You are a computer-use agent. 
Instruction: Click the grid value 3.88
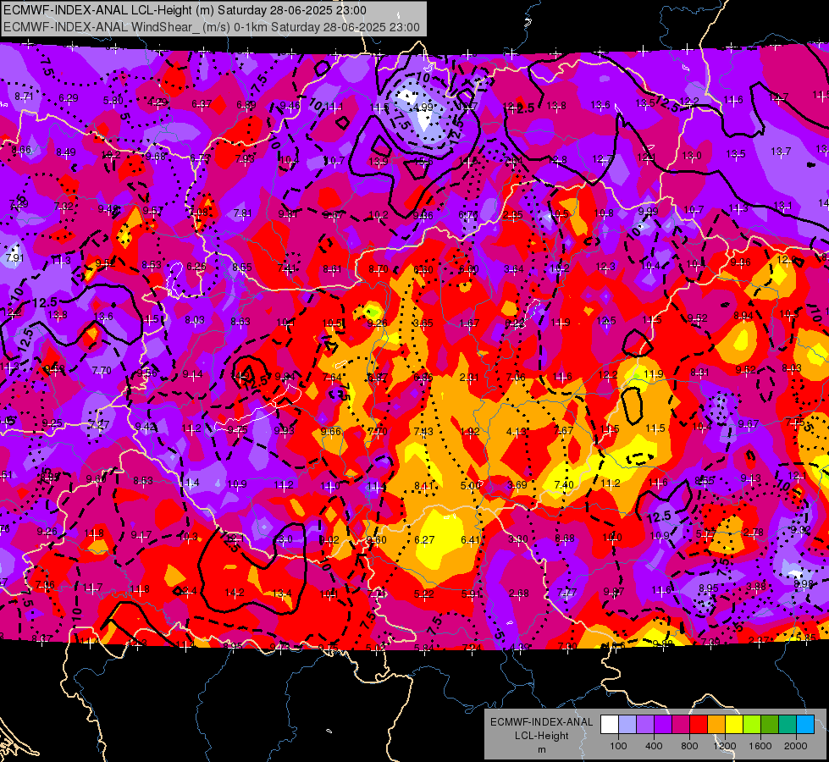pos(756,586)
